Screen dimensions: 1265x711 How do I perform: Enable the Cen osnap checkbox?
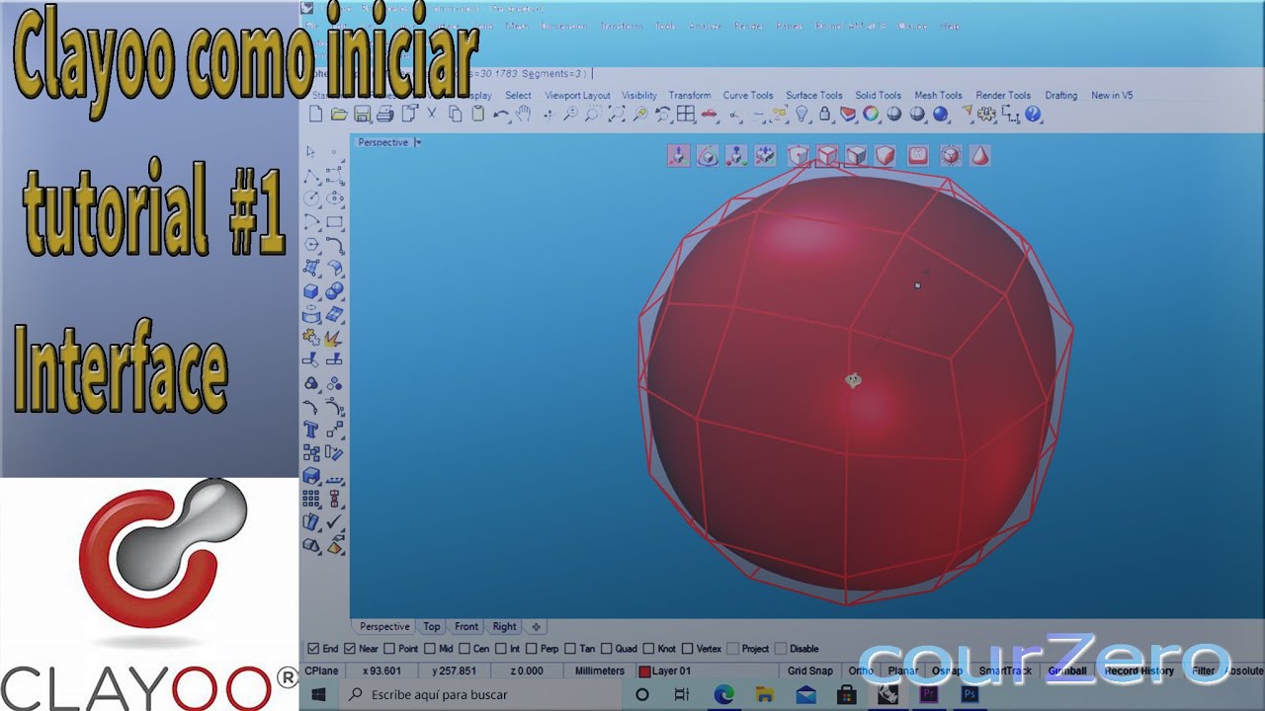click(464, 649)
